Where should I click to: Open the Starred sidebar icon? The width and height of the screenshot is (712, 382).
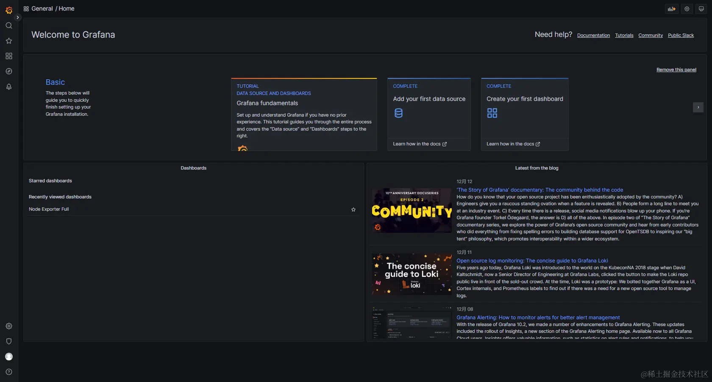click(9, 41)
